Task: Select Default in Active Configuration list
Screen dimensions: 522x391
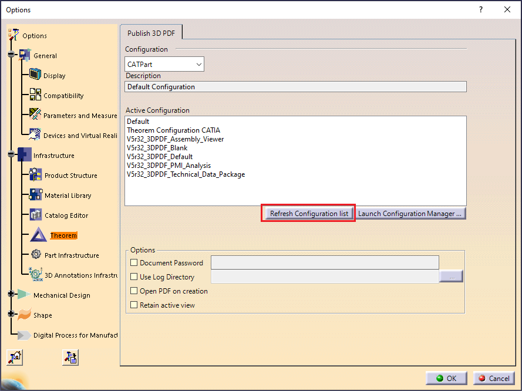Action: click(x=138, y=122)
